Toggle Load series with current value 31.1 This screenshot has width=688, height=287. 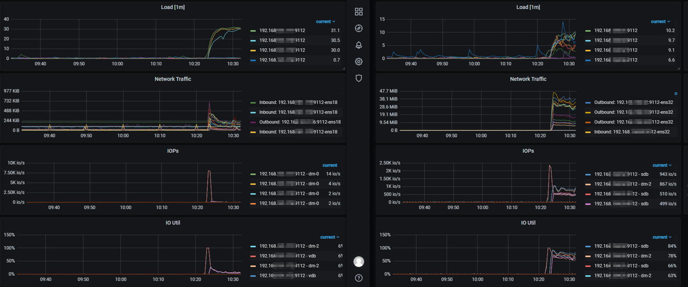coord(282,31)
